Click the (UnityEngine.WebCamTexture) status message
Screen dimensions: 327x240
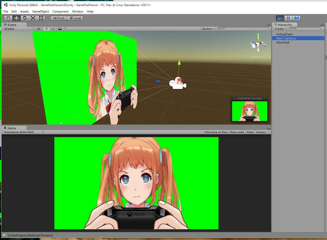point(30,235)
